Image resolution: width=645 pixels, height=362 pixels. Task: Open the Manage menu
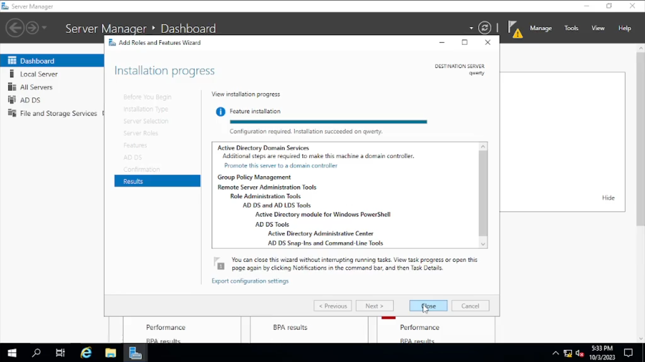(541, 28)
